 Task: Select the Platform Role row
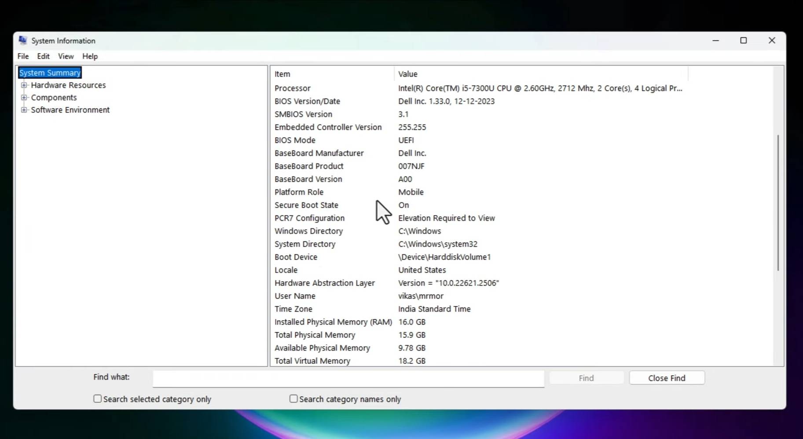coord(479,192)
